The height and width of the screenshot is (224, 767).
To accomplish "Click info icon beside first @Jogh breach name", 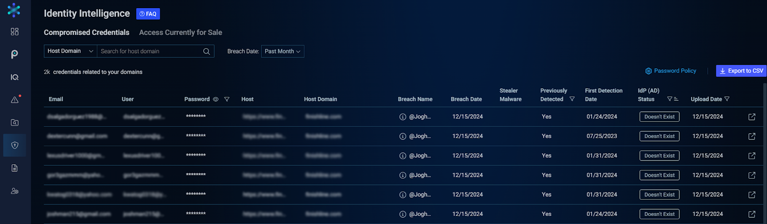I will (403, 117).
